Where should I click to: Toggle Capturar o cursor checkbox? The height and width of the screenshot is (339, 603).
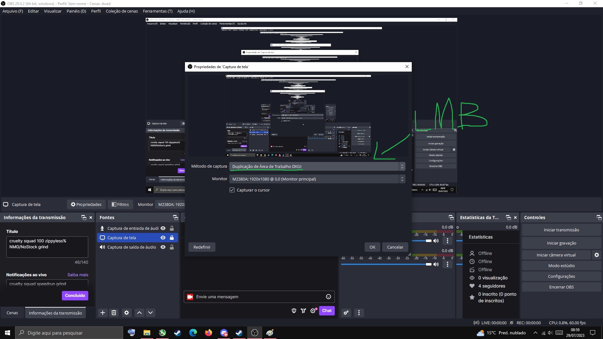(x=232, y=190)
